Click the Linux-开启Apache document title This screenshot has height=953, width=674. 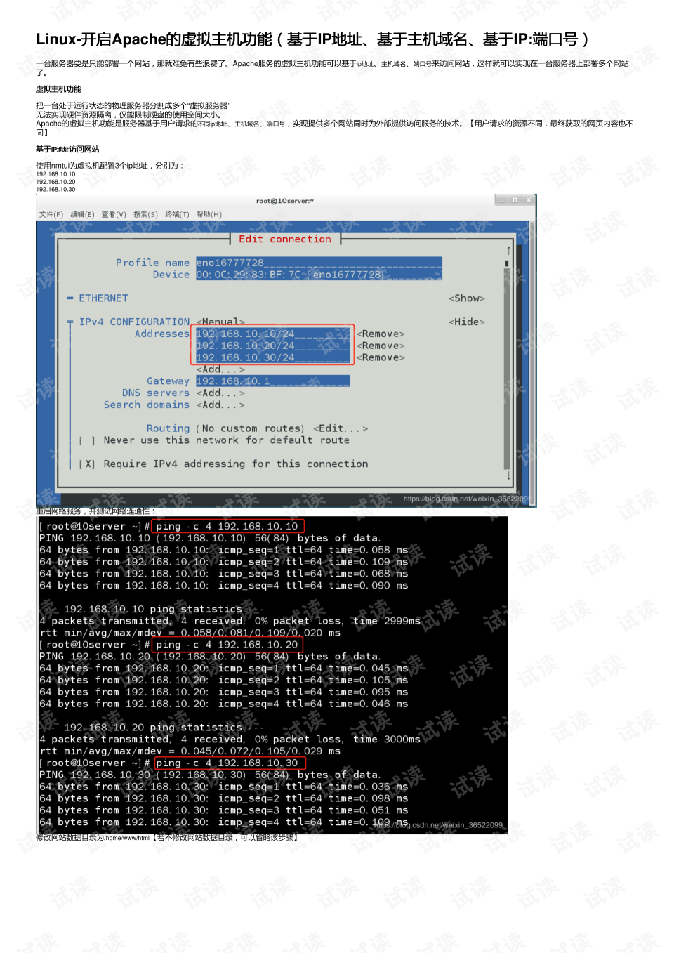[312, 39]
